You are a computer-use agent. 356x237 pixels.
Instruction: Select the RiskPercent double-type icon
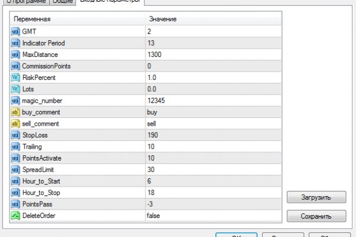[x=15, y=78]
